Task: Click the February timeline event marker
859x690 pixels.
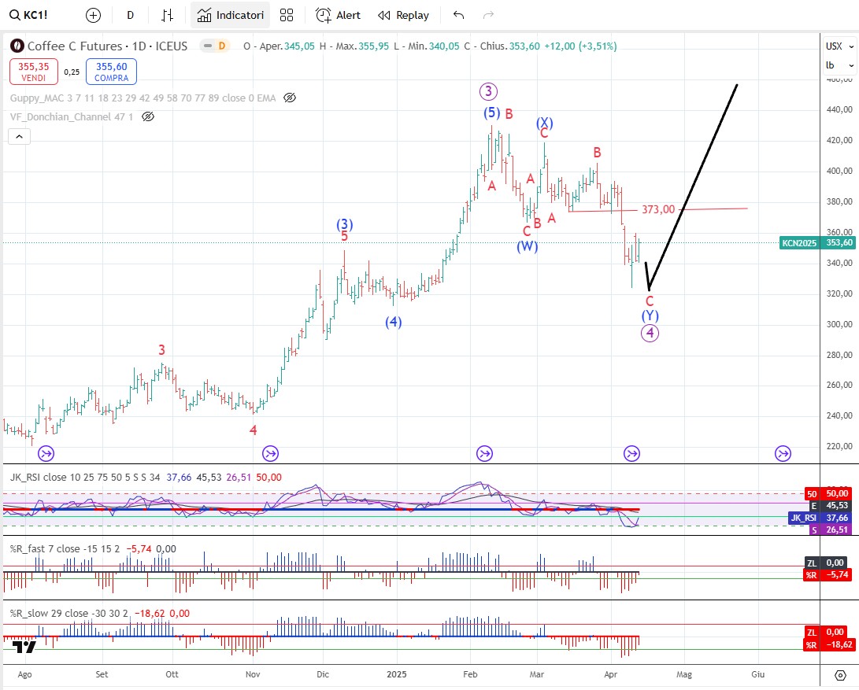Action: 484,453
